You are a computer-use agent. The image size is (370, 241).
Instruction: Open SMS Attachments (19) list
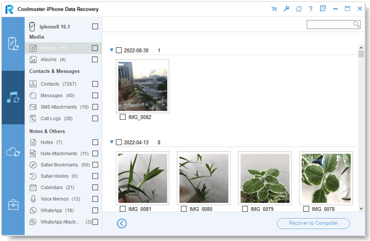pyautogui.click(x=64, y=107)
